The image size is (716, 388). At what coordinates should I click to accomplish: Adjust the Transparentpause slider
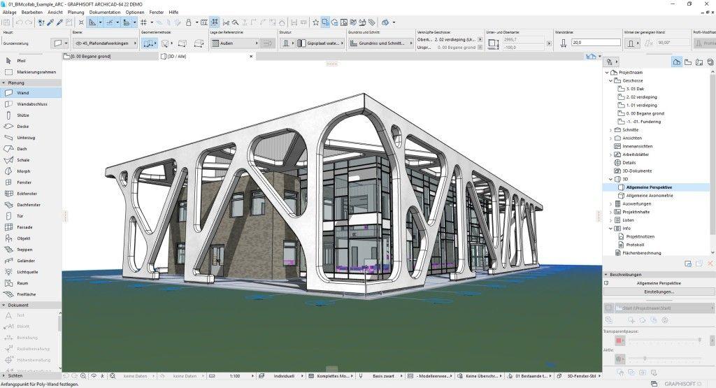(x=664, y=340)
